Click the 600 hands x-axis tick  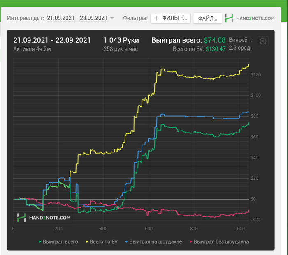coord(149,229)
